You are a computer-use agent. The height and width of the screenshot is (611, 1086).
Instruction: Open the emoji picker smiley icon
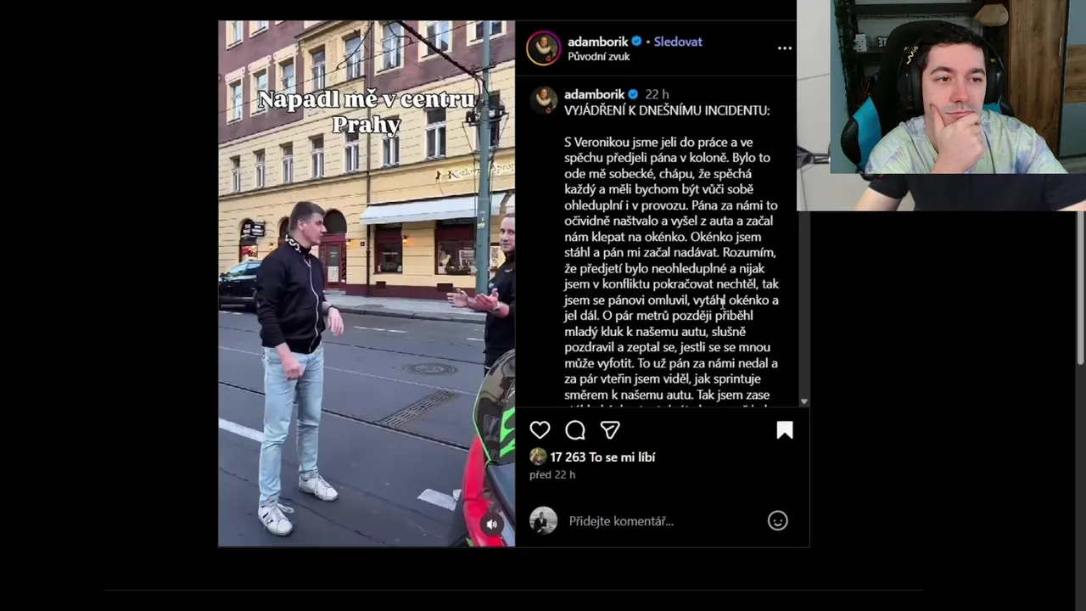777,521
